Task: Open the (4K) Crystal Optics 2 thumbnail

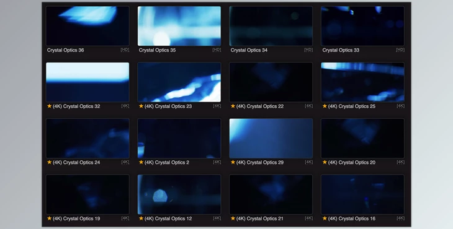Action: [179, 138]
